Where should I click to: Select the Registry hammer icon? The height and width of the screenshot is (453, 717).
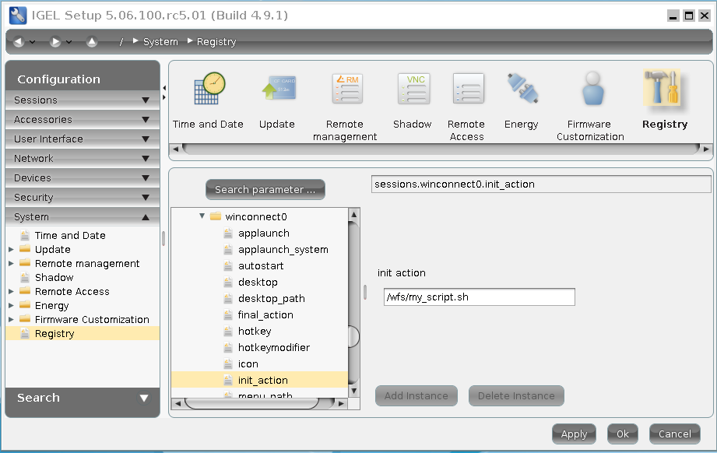click(664, 88)
